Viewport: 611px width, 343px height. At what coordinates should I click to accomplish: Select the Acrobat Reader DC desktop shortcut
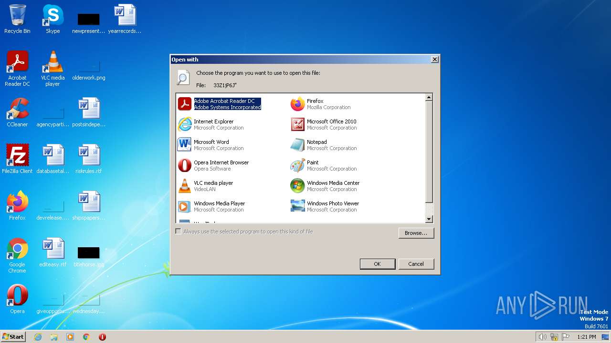coord(17,69)
